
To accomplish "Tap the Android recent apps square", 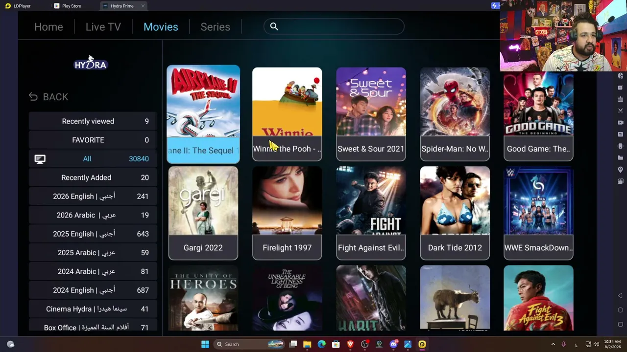I will tap(620, 324).
